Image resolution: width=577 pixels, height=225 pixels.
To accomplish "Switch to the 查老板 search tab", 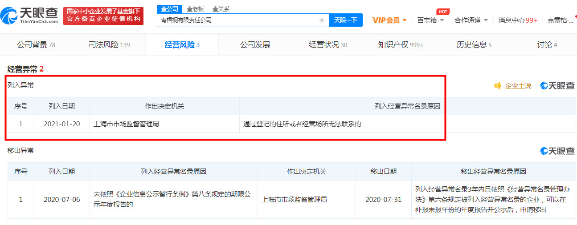I will [x=195, y=9].
